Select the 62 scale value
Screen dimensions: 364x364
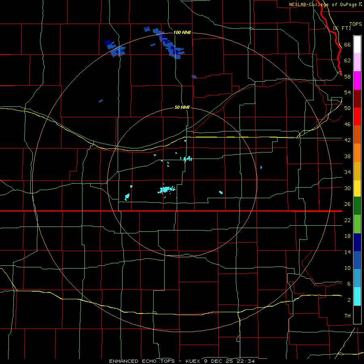click(x=347, y=61)
